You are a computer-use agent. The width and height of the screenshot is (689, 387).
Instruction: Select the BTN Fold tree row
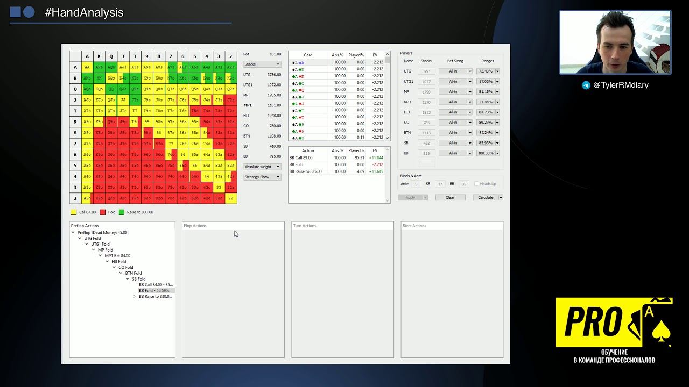(x=133, y=273)
